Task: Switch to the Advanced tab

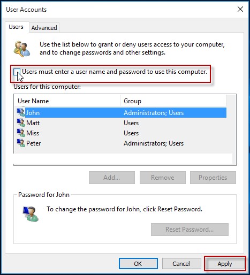Action: click(44, 28)
